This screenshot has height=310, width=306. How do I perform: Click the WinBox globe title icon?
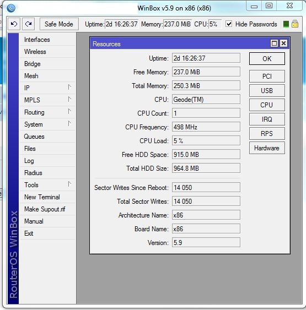pos(11,8)
